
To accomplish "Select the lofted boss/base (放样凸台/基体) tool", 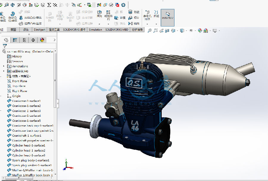I will (x=30, y=18).
